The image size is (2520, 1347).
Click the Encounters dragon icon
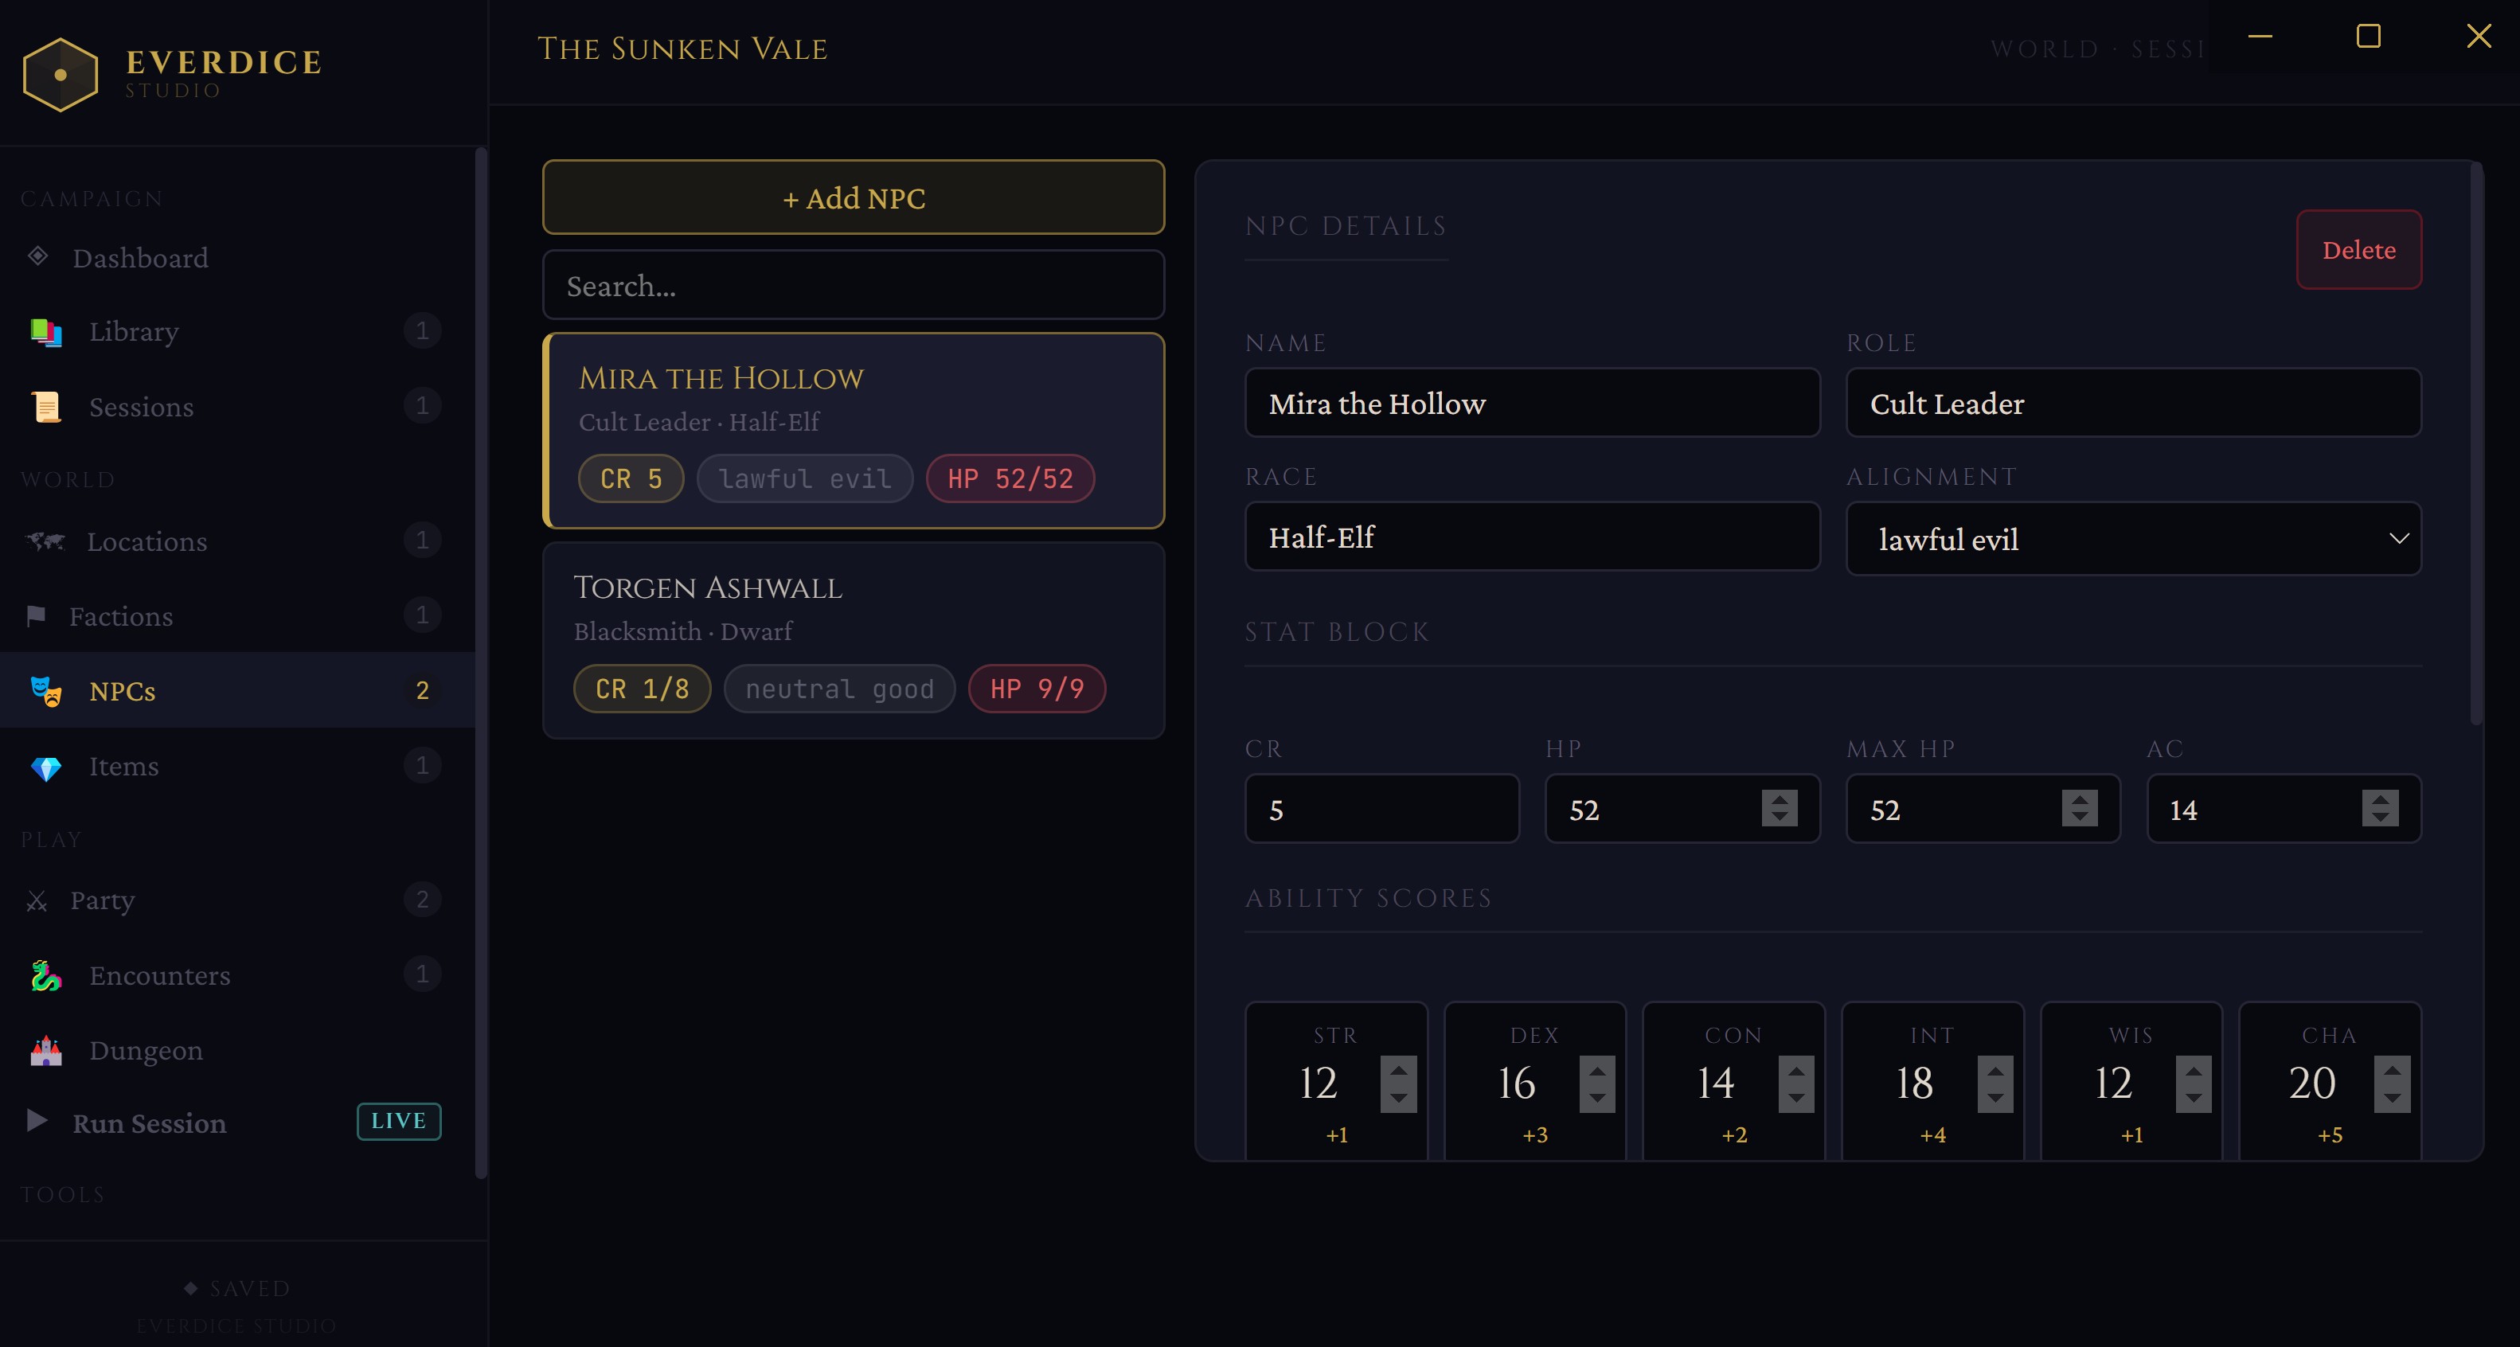point(45,976)
